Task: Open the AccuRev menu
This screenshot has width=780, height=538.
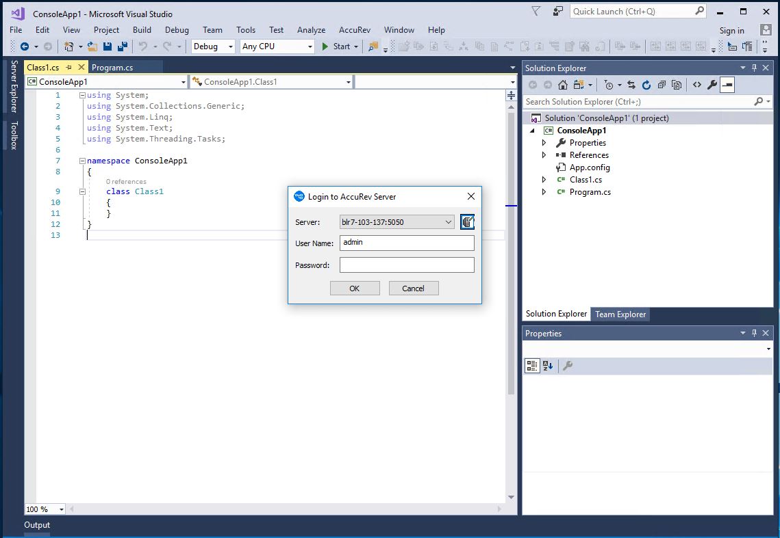Action: [x=354, y=30]
